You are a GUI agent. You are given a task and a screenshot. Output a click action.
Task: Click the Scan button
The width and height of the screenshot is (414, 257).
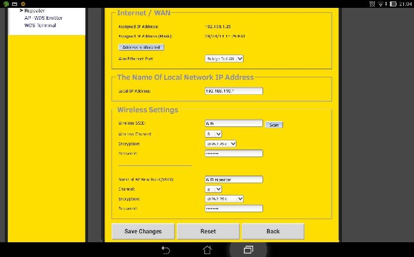pos(274,125)
